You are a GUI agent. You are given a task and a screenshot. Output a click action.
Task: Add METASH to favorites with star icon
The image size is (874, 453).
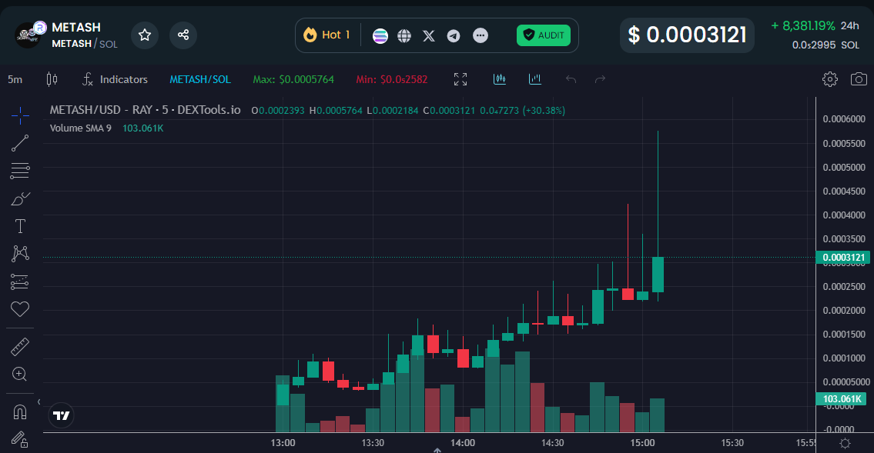(x=144, y=35)
